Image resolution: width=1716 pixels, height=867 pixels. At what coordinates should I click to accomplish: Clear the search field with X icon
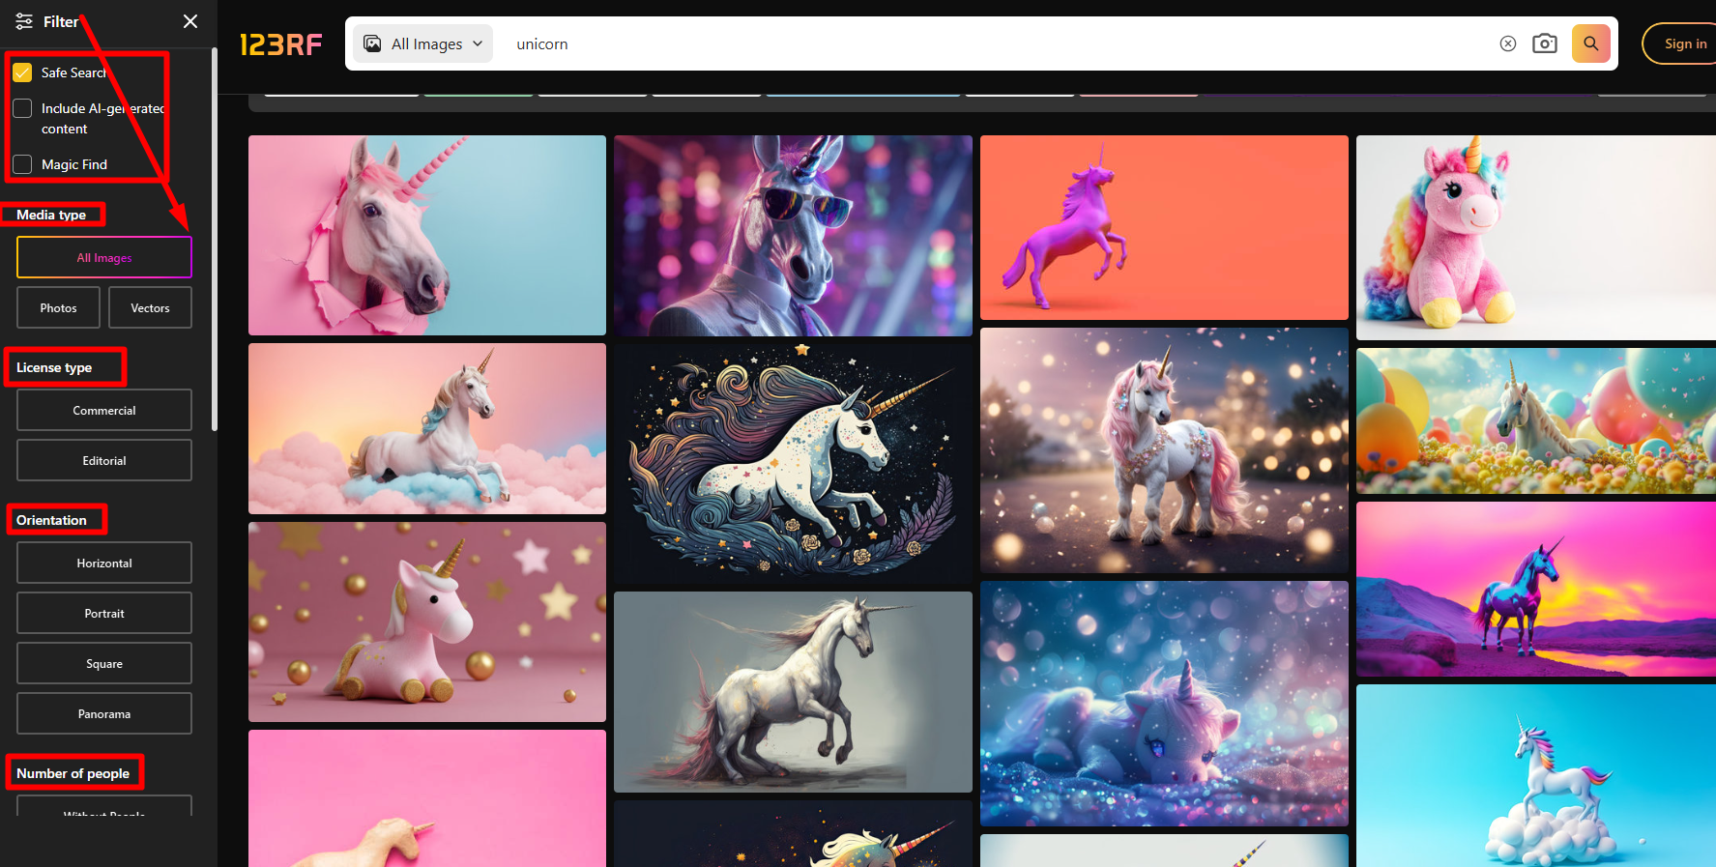[x=1507, y=43]
